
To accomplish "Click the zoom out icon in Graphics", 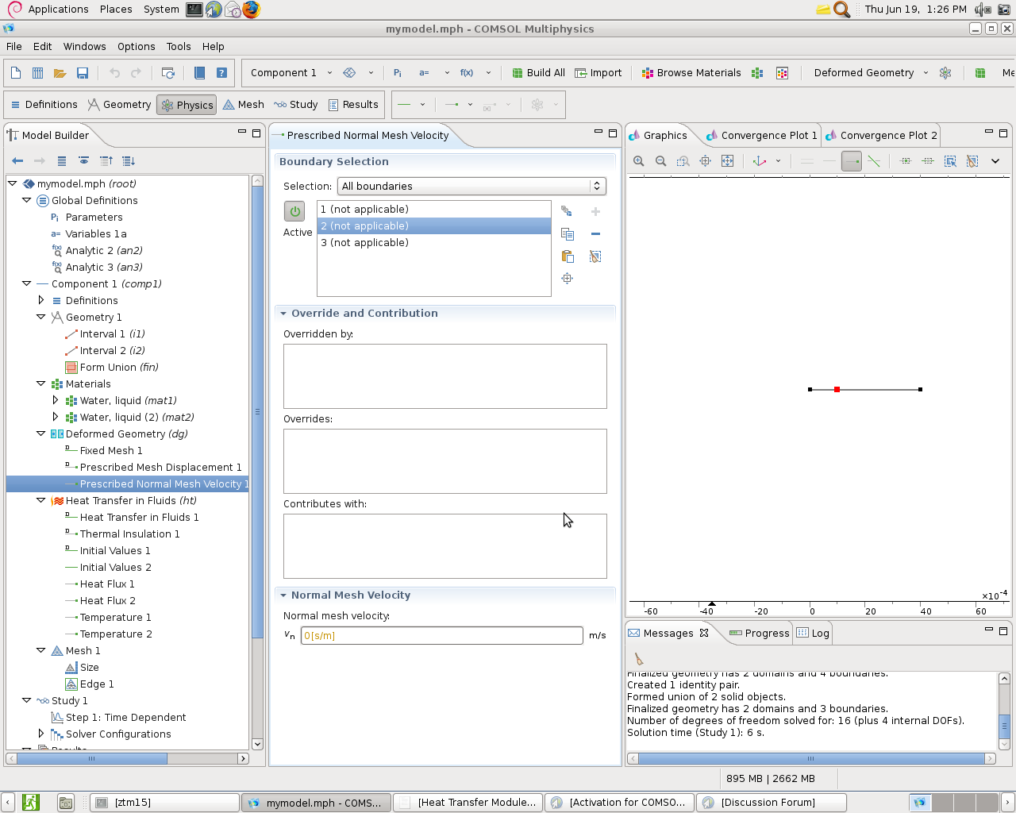I will [x=661, y=161].
